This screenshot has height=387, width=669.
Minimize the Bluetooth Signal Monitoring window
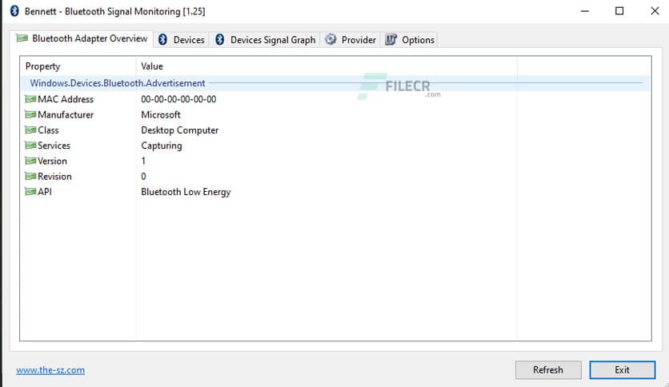pyautogui.click(x=585, y=11)
